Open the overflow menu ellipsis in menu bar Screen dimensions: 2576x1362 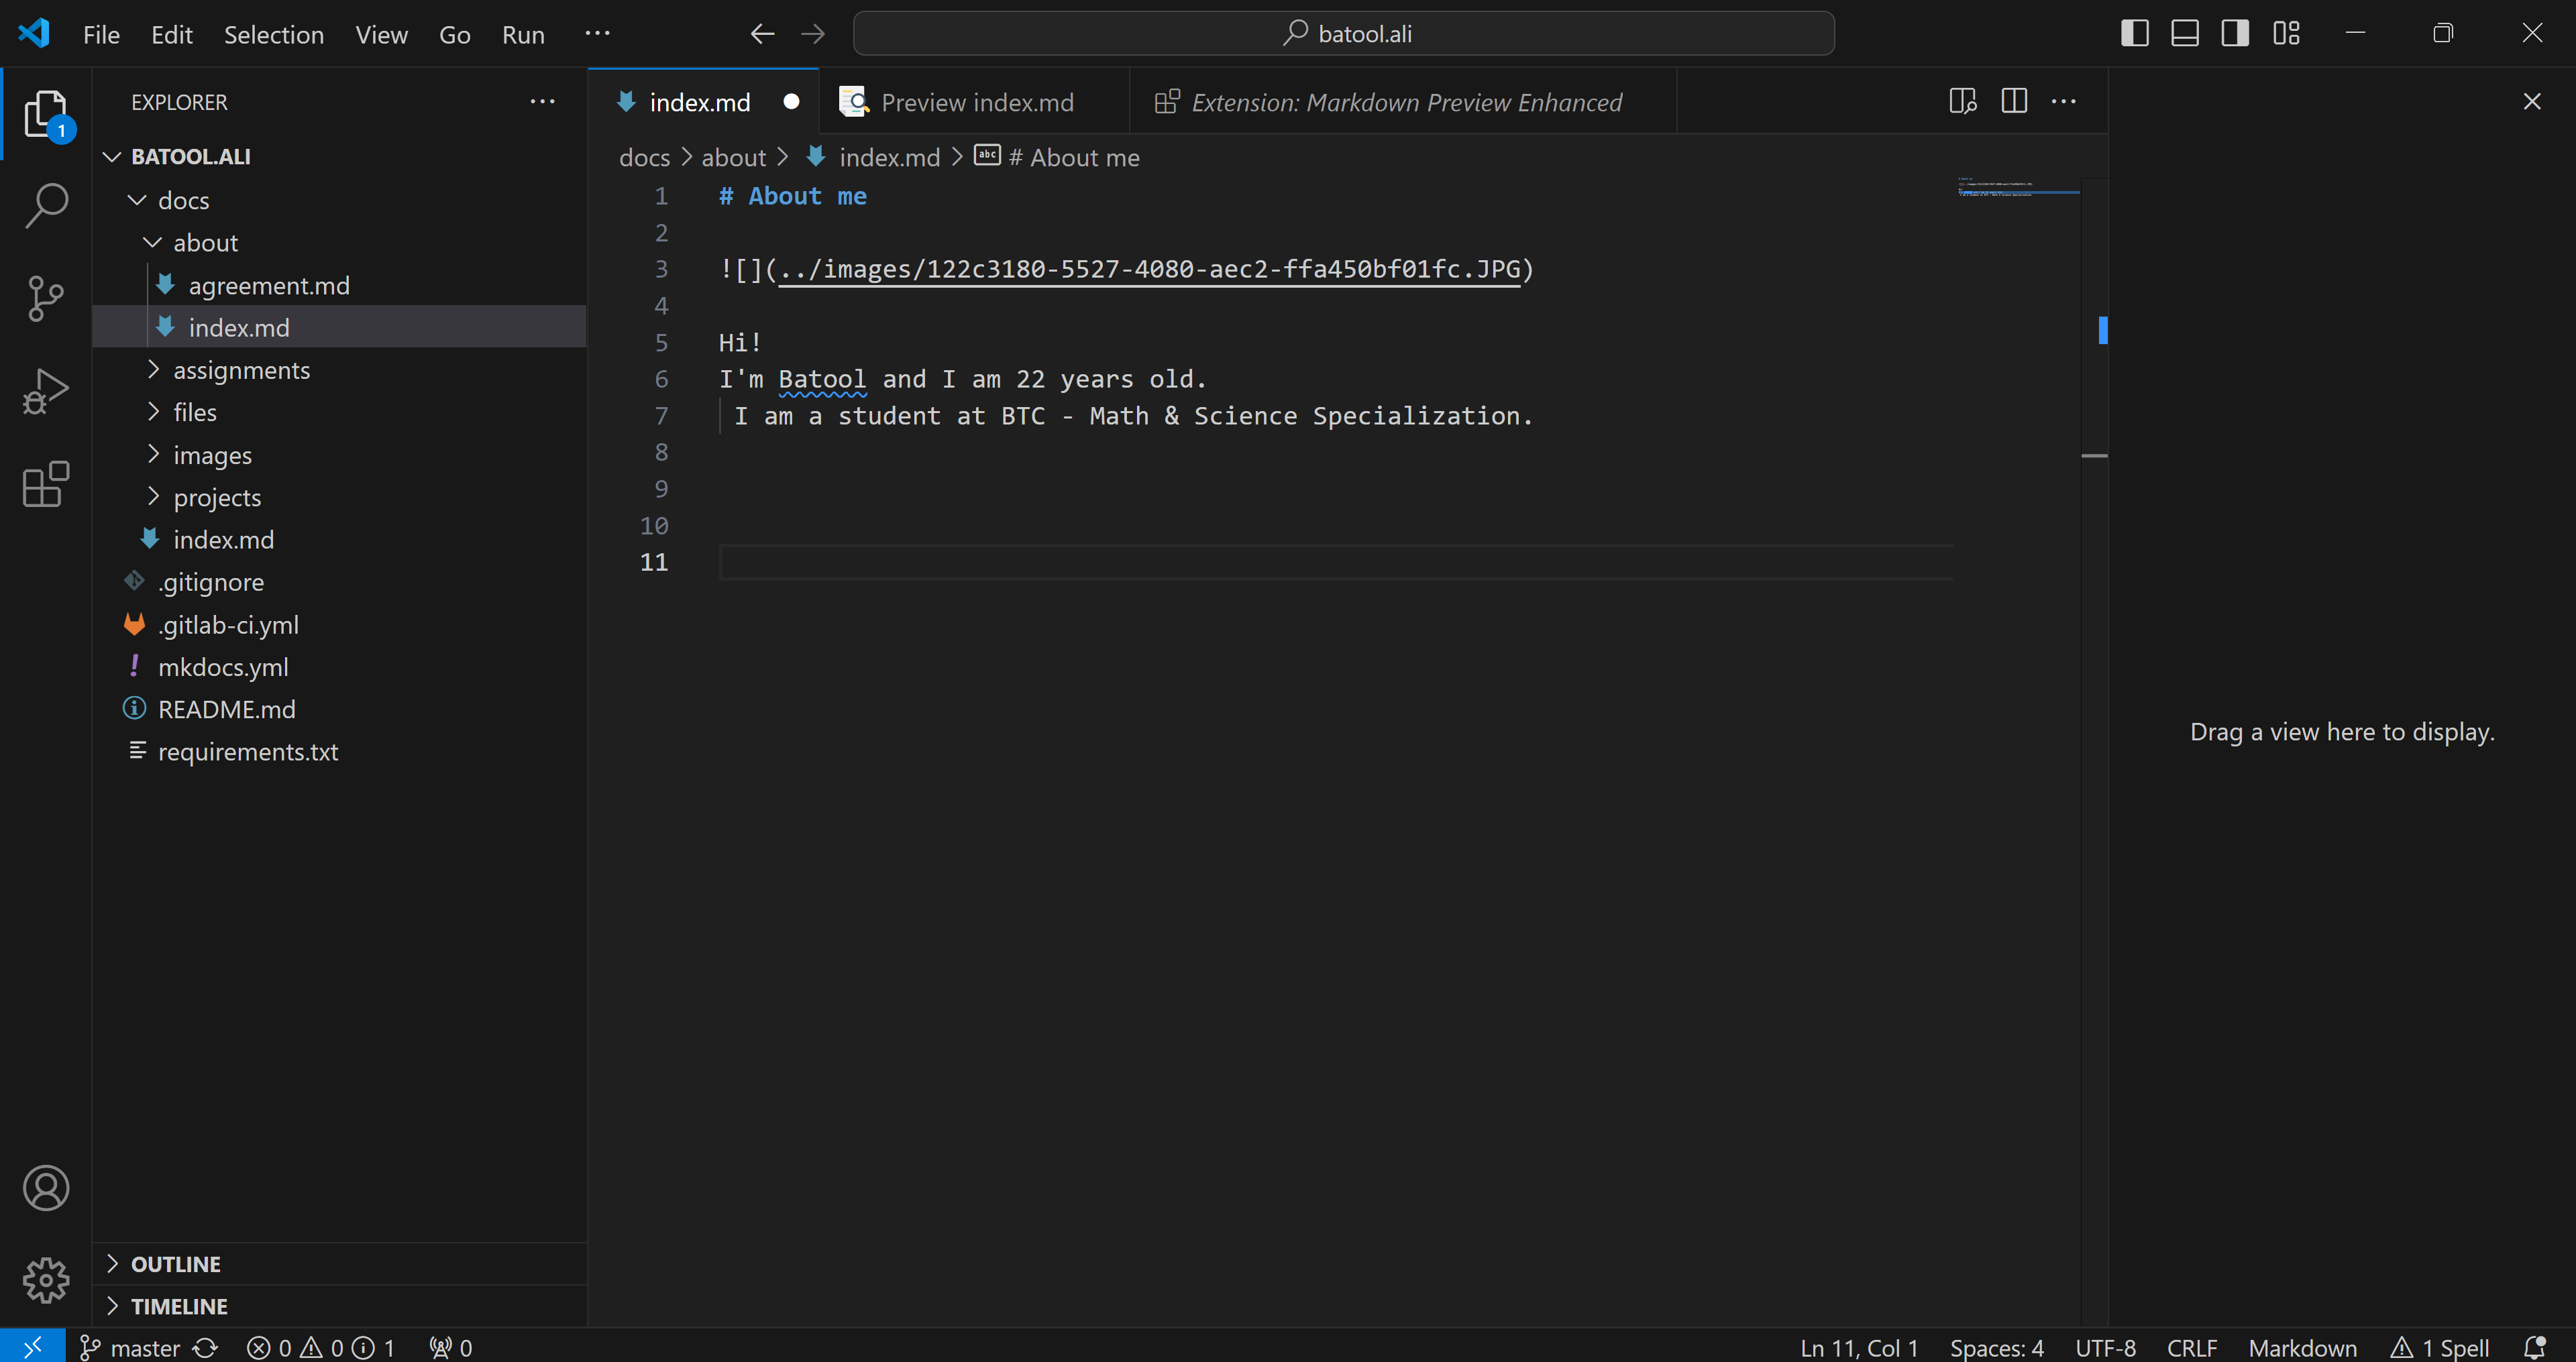[597, 34]
